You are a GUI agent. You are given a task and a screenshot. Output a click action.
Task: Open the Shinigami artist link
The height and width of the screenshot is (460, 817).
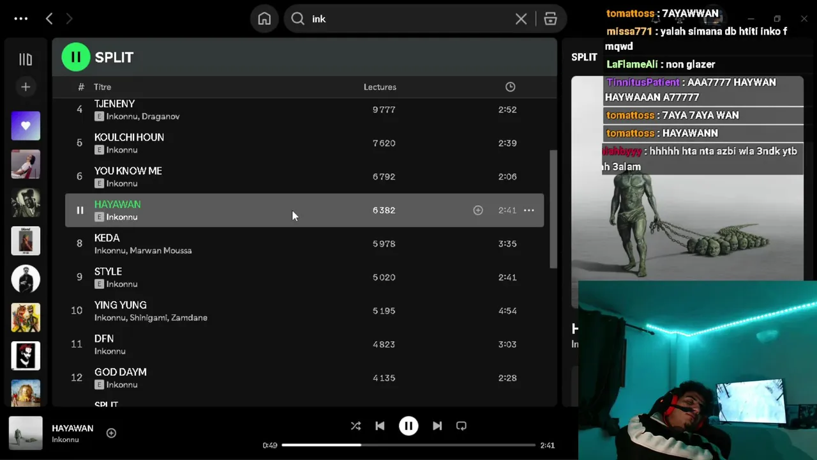(149, 318)
